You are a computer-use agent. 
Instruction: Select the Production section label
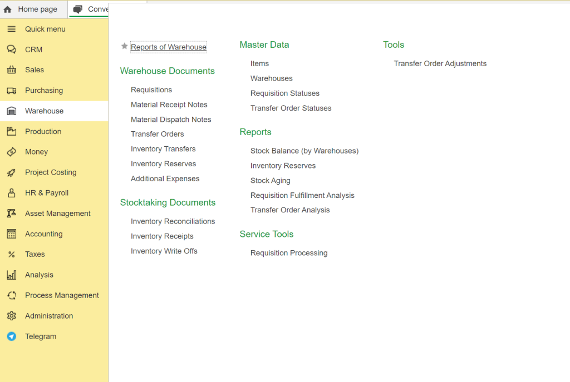click(43, 131)
